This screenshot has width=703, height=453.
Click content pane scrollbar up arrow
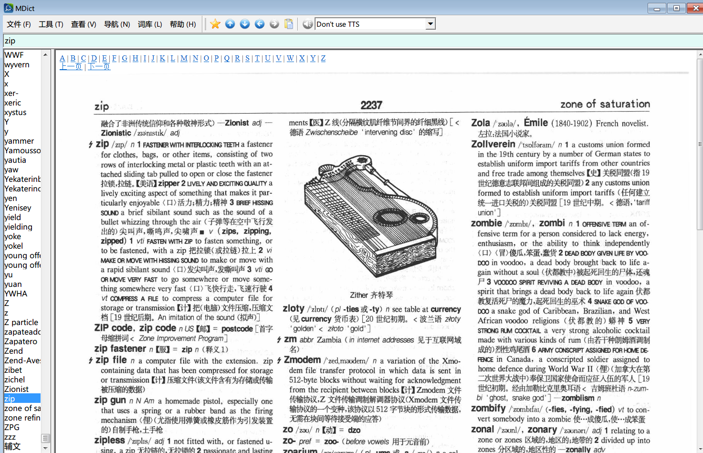[x=700, y=54]
